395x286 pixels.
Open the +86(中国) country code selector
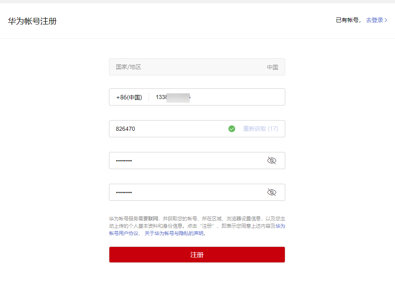[129, 97]
